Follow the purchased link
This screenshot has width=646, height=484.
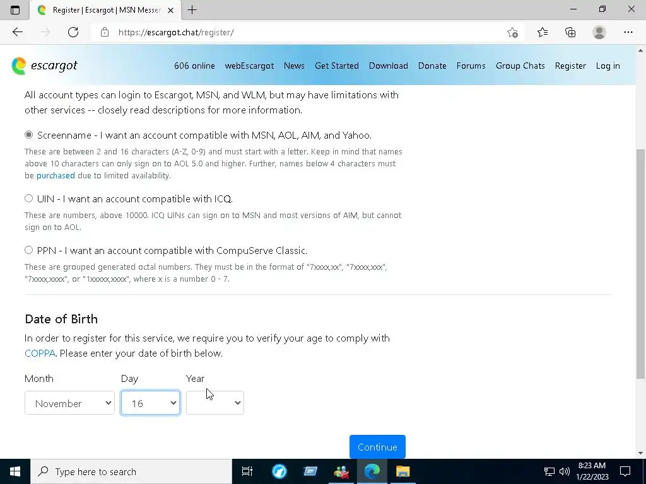click(56, 175)
